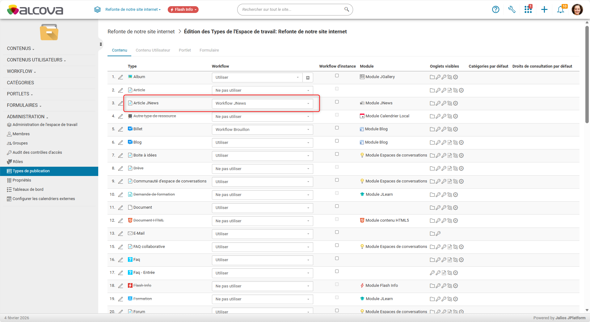Click the search magnifier icon

[347, 10]
